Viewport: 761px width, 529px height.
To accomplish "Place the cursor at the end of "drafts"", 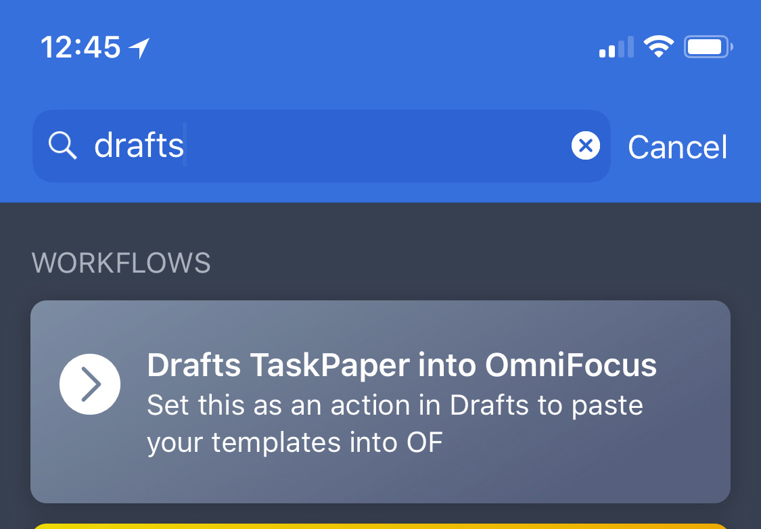I will 185,145.
